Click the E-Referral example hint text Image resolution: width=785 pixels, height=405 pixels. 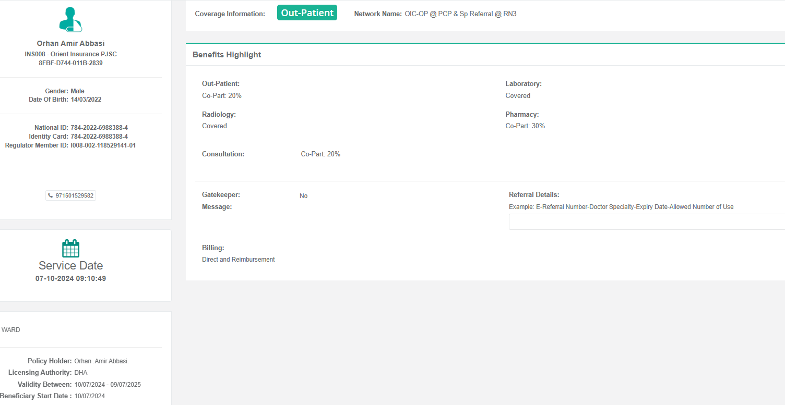[621, 207]
